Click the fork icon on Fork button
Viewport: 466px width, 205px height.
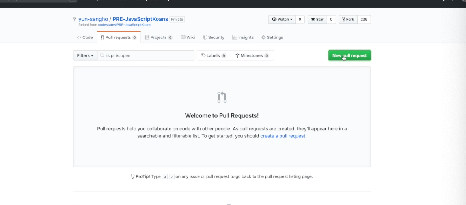[x=343, y=20]
